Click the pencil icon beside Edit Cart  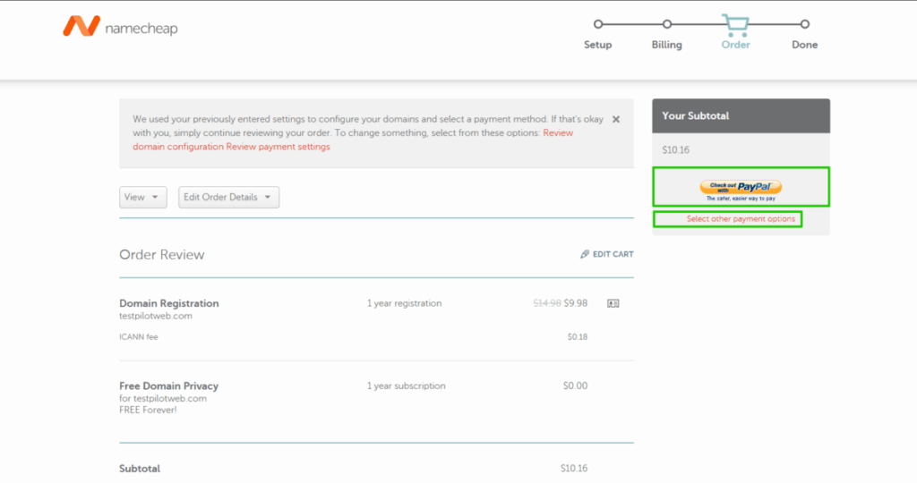585,254
